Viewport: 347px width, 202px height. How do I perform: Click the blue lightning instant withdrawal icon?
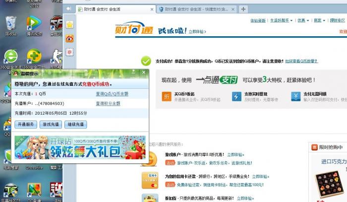(236, 97)
